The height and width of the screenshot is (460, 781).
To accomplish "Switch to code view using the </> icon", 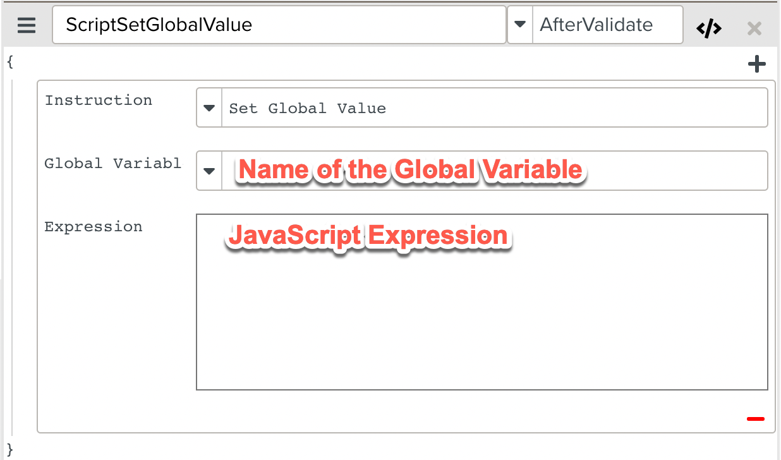I will pyautogui.click(x=709, y=27).
